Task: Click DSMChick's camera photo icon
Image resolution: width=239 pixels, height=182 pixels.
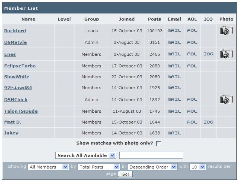Action: (x=226, y=100)
